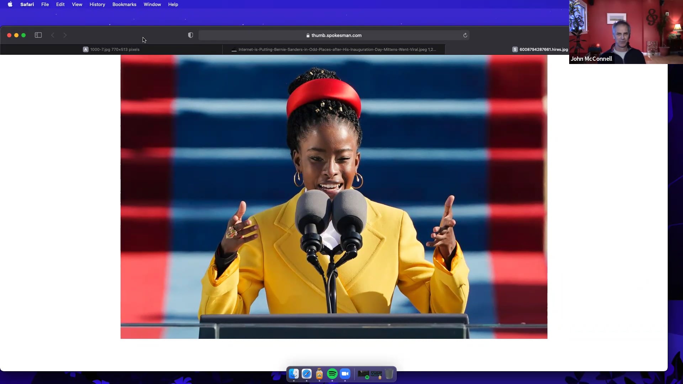Viewport: 683px width, 384px height.
Task: Select the 6008794287661.hires.jpg tab
Action: tap(540, 49)
